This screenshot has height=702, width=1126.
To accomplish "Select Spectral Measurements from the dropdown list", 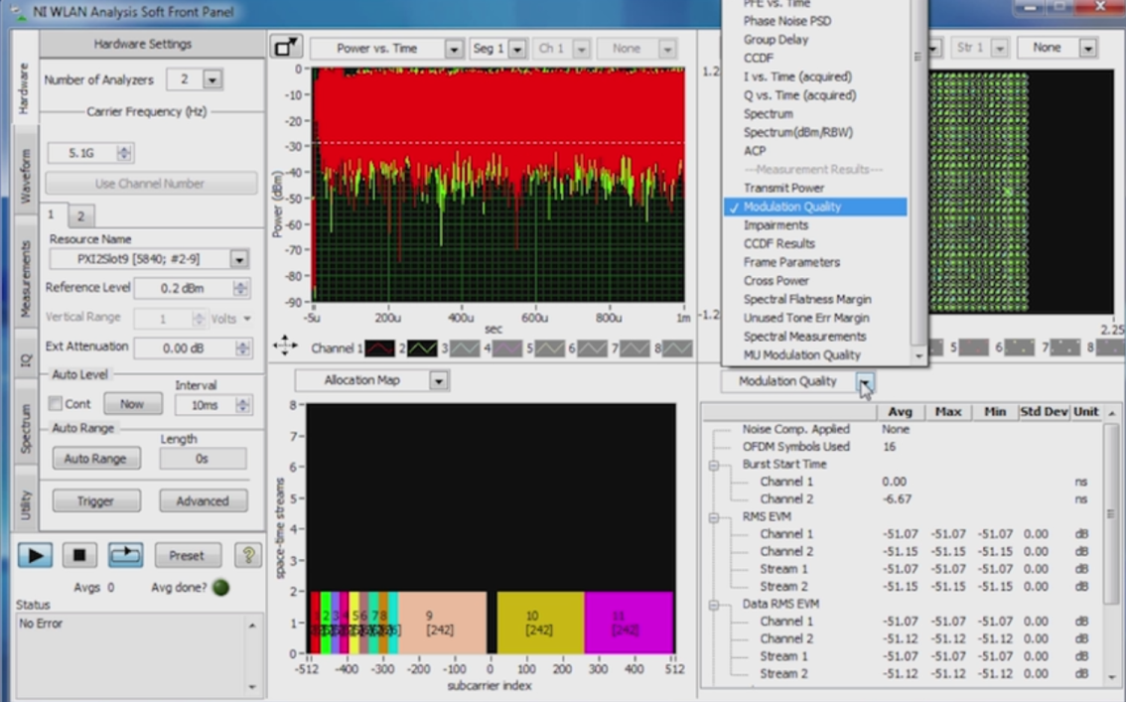I will coord(804,337).
